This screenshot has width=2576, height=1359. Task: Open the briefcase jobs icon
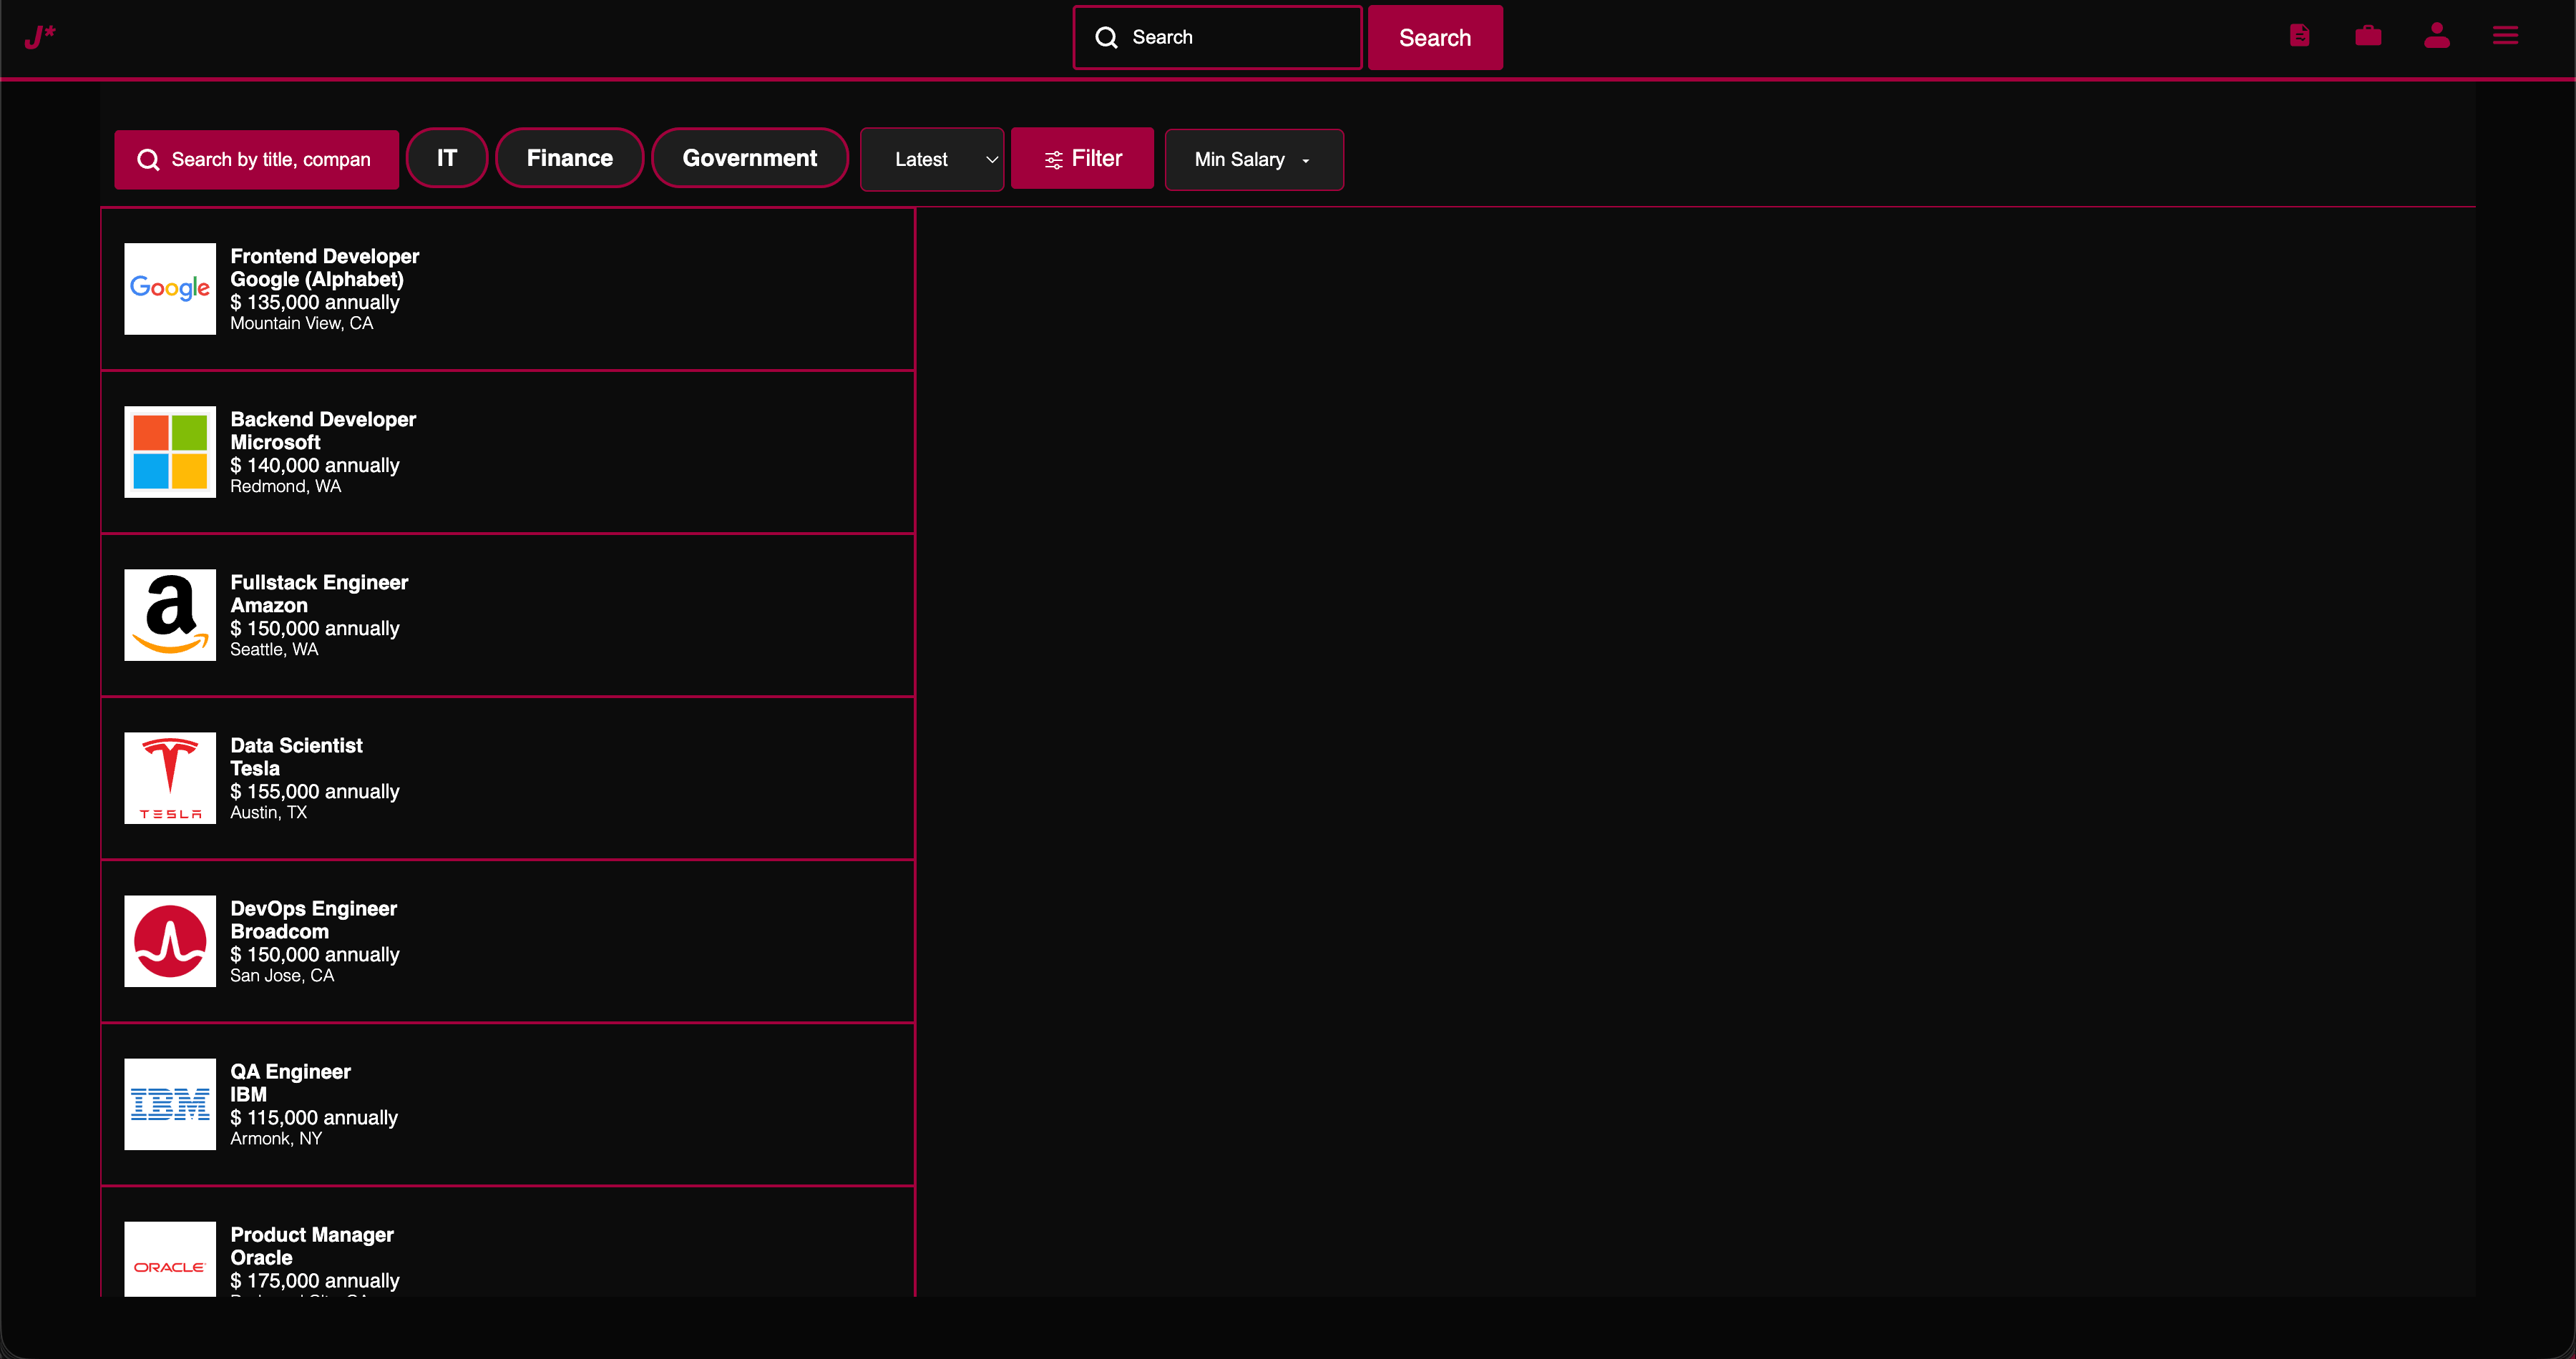tap(2367, 36)
